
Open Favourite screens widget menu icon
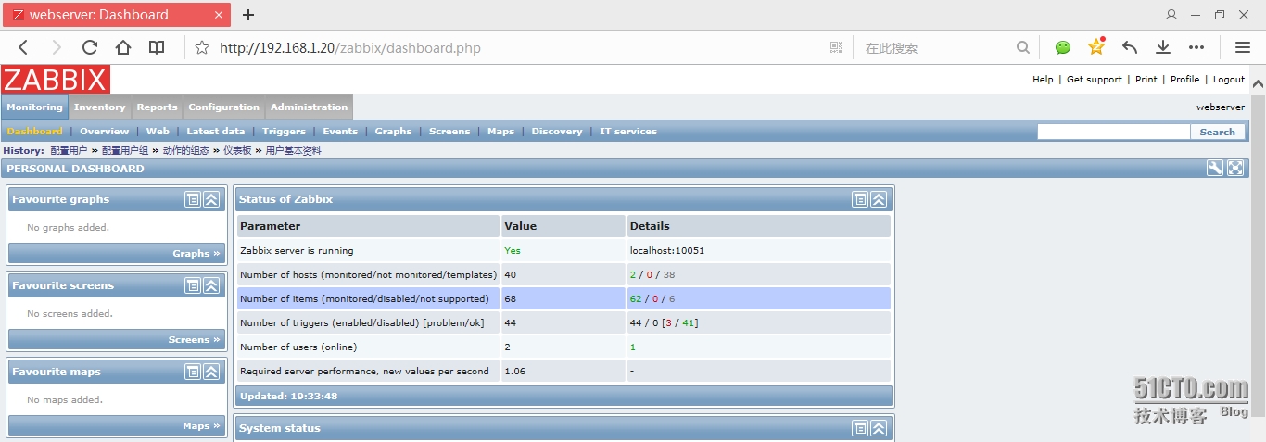tap(193, 285)
